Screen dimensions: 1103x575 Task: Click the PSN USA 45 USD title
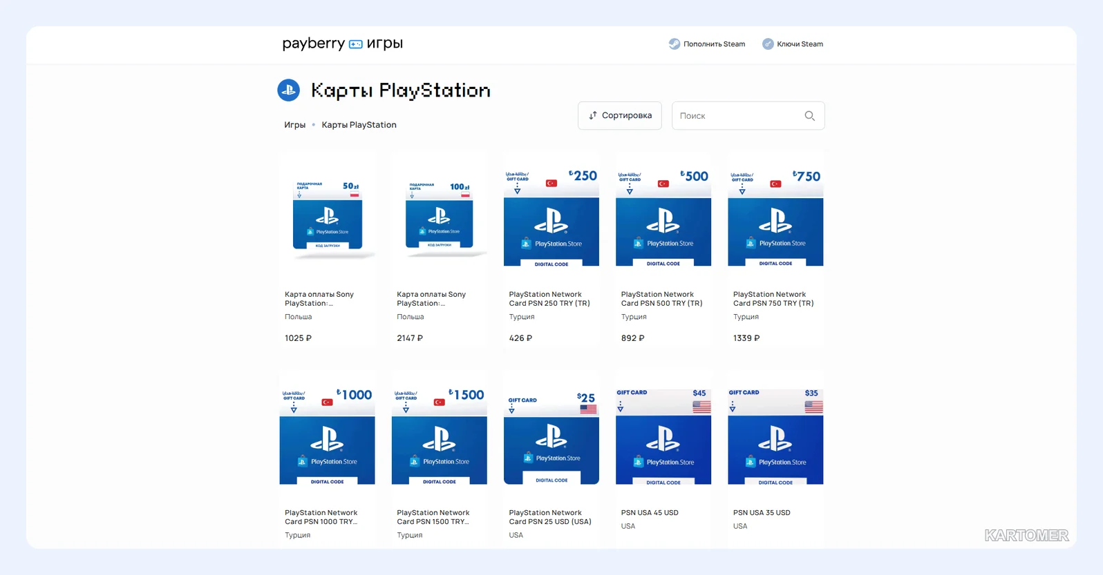click(650, 513)
